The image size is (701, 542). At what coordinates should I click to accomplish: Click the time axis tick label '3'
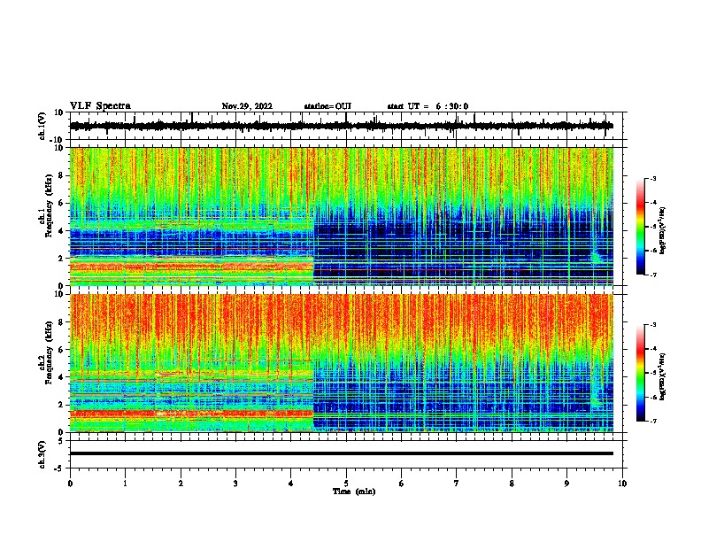click(x=235, y=484)
